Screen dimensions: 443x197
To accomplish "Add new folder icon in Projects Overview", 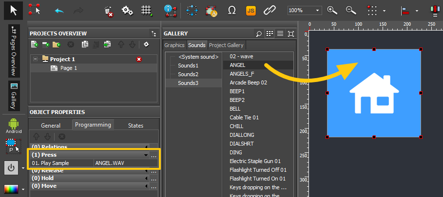I will pos(57,44).
